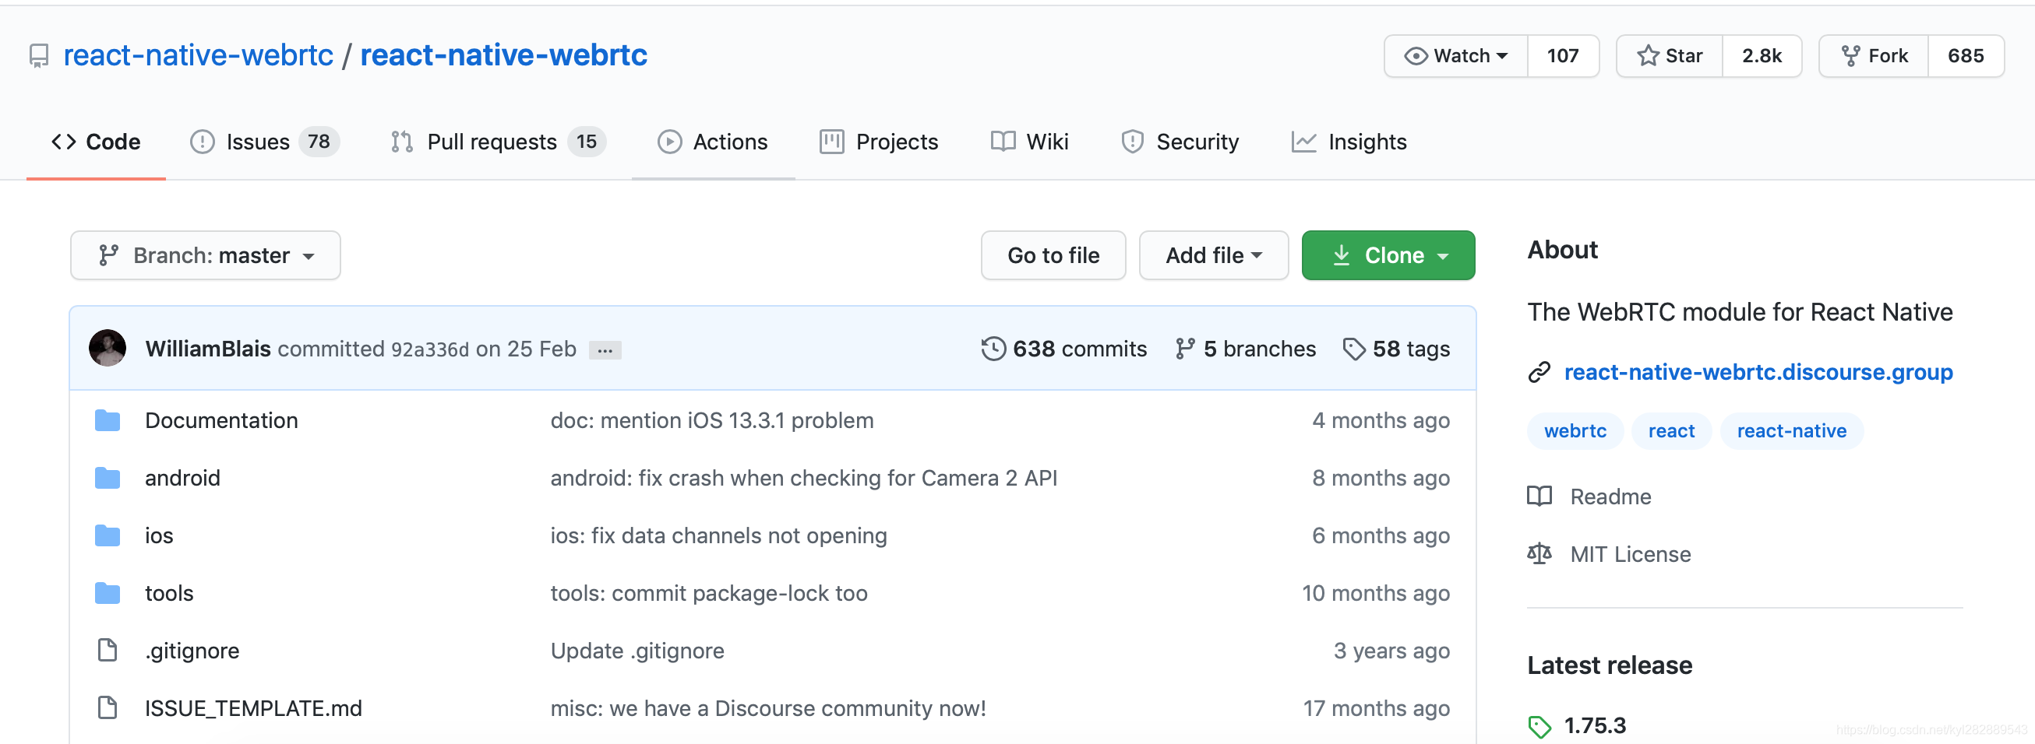Click the .gitignore file icon
Screen dimensions: 2035x744
tap(108, 651)
